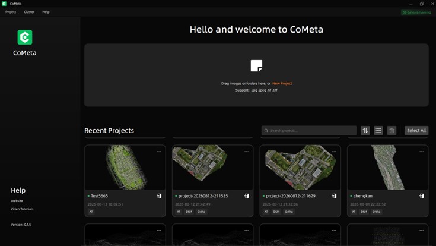Click the Select All button

[x=416, y=130]
